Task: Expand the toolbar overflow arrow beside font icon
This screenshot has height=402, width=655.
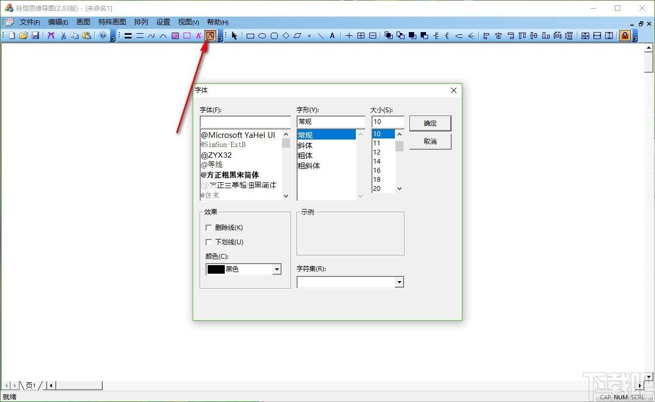Action: [x=220, y=36]
